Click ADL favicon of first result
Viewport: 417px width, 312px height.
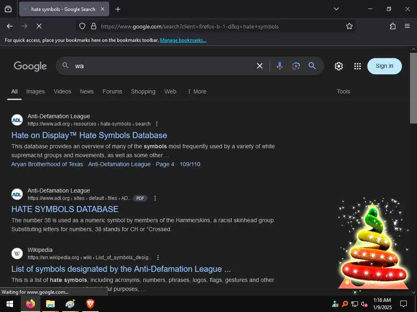click(17, 120)
